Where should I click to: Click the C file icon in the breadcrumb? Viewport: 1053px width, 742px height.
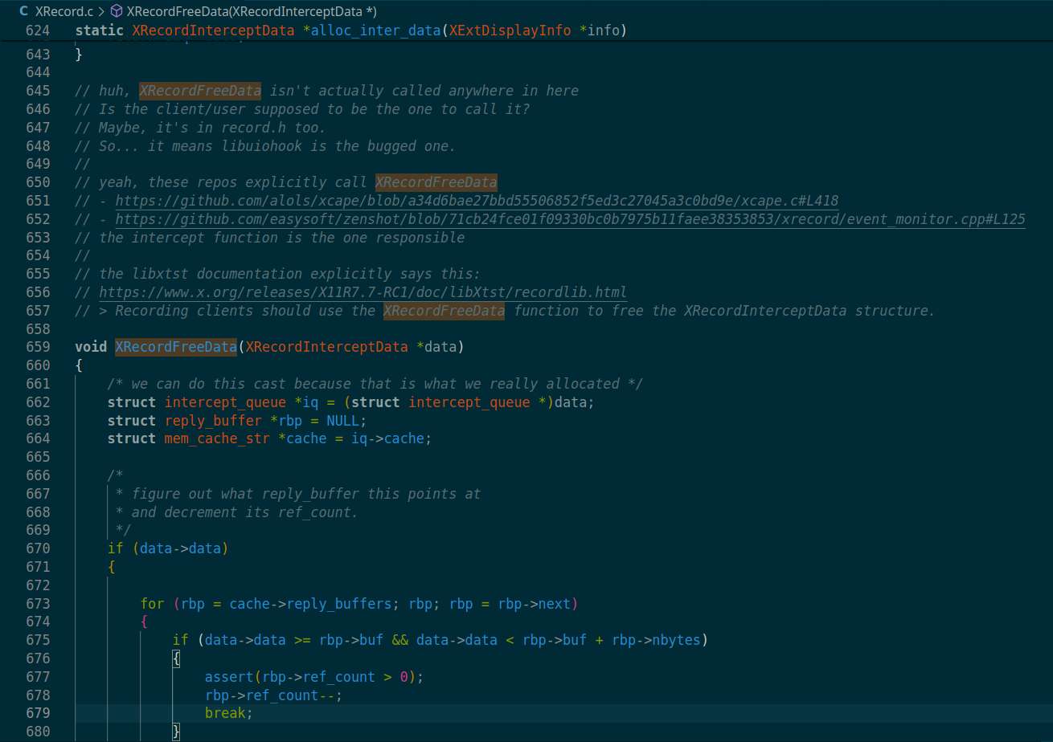point(23,11)
